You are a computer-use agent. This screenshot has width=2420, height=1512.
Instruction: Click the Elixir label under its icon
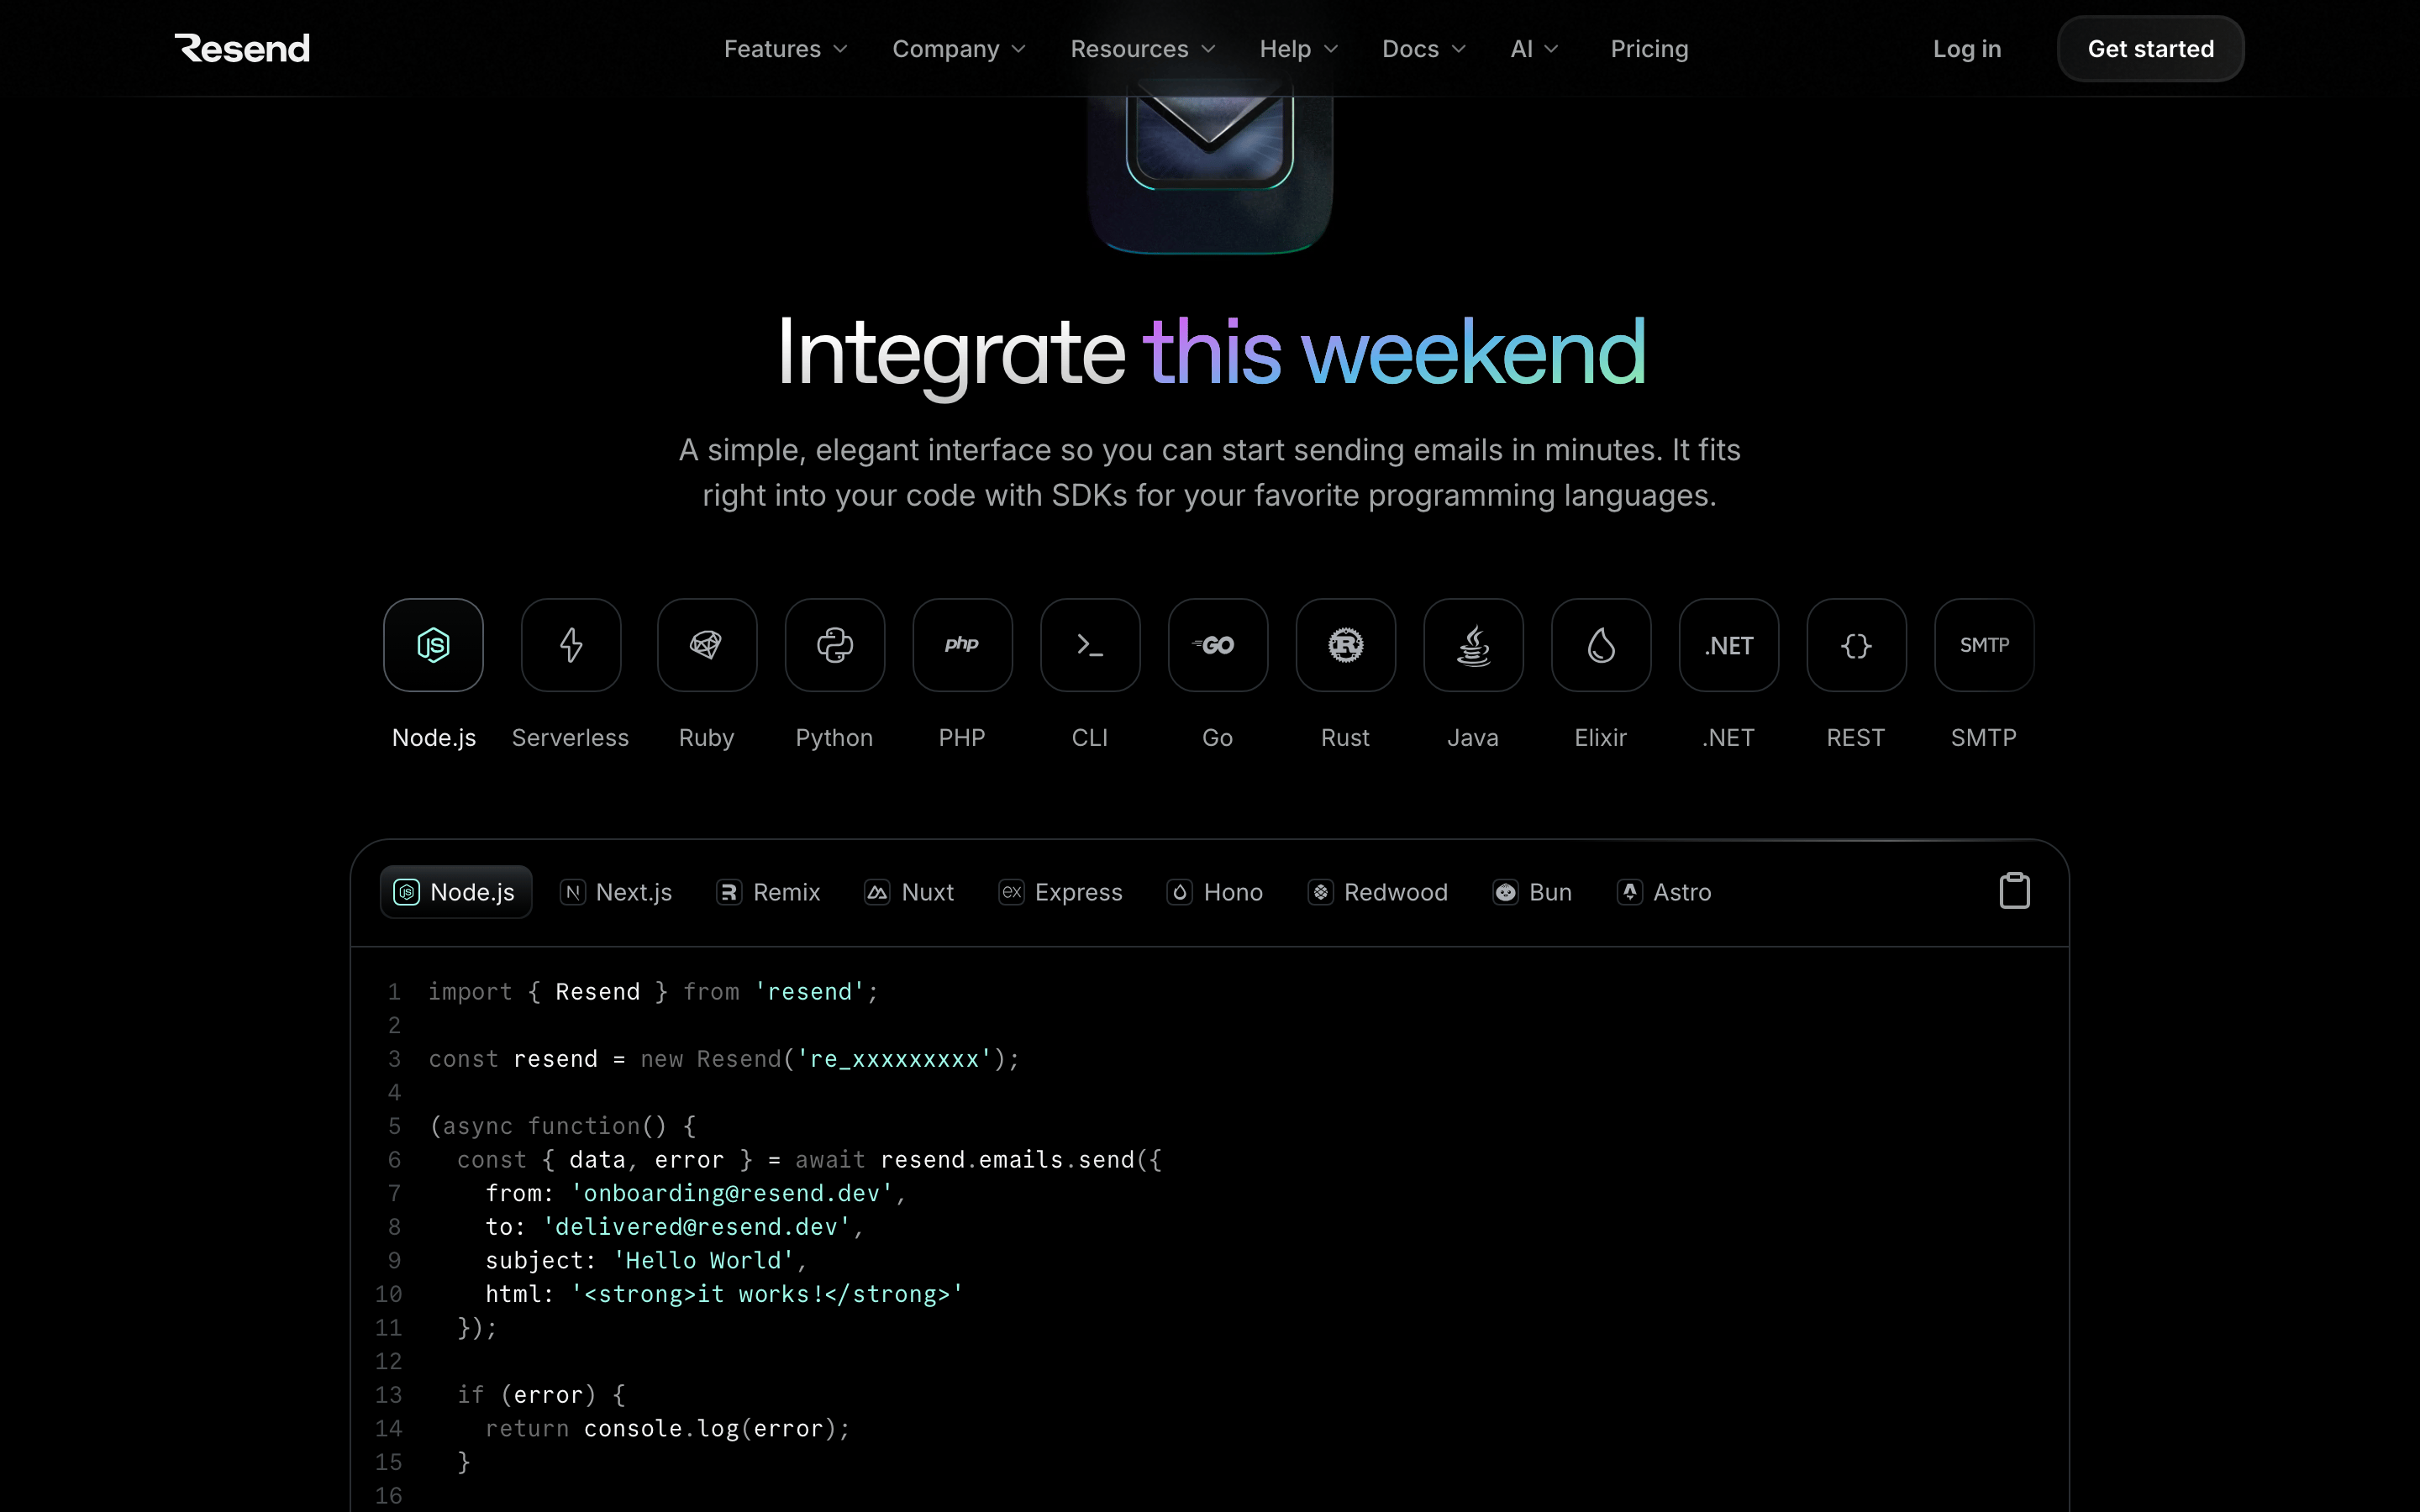[x=1600, y=738]
